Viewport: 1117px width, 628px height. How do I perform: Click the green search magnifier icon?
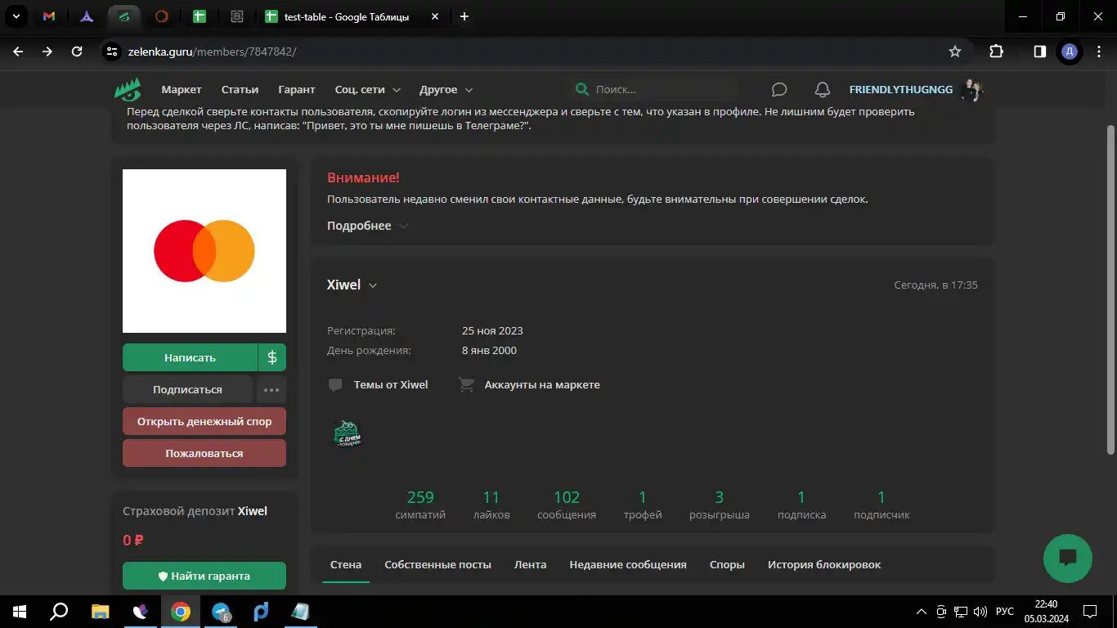581,89
